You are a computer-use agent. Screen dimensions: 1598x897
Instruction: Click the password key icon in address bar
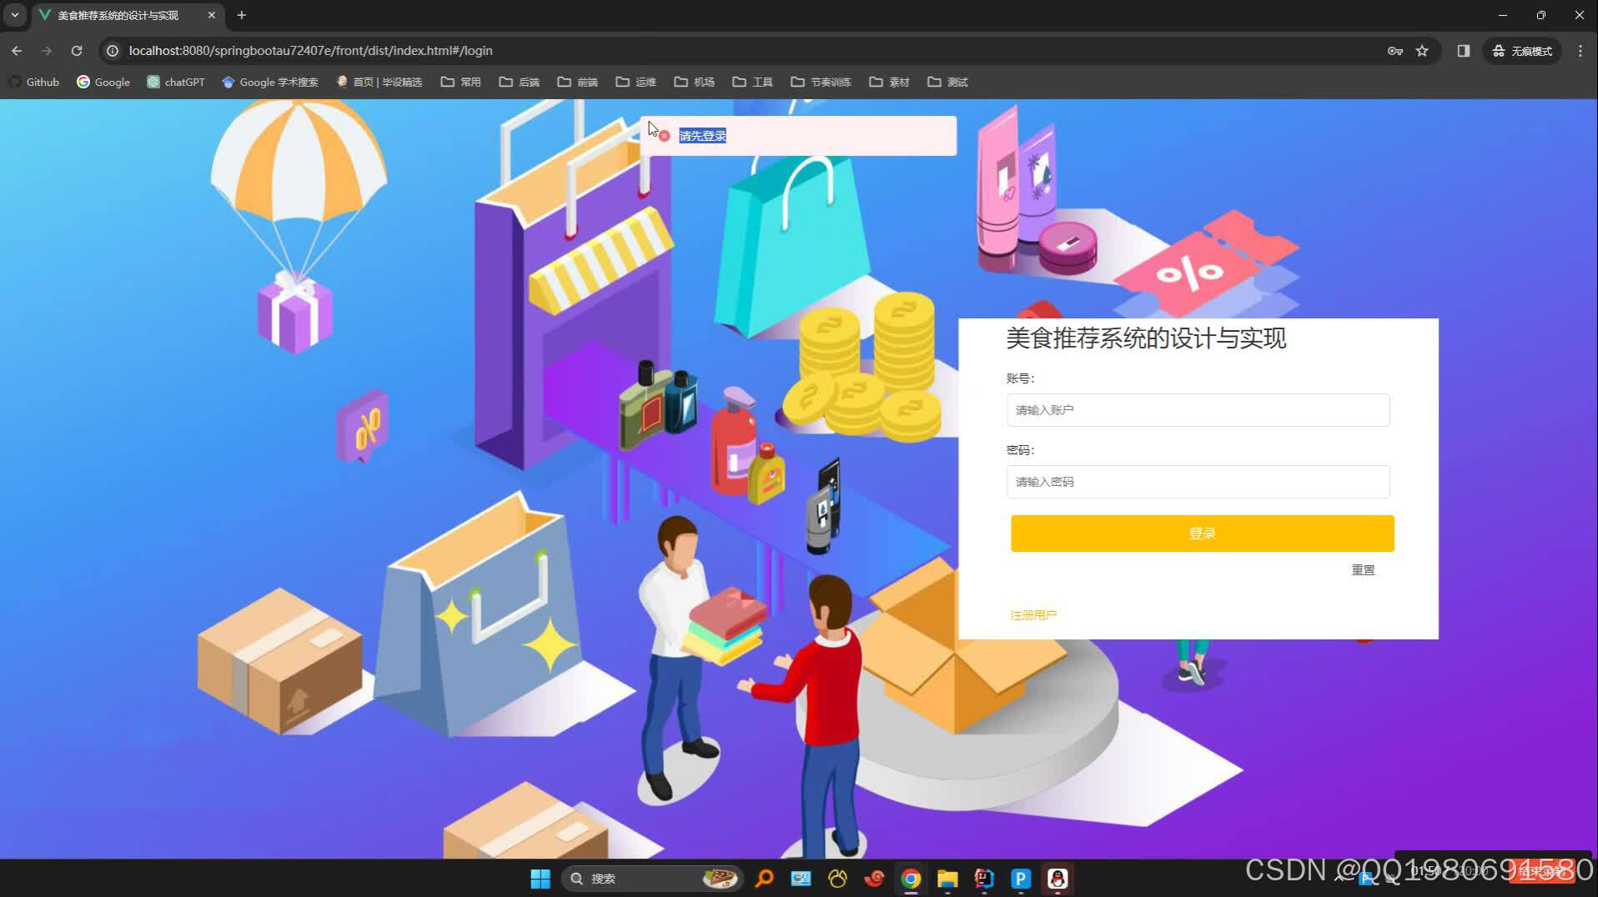coord(1395,50)
